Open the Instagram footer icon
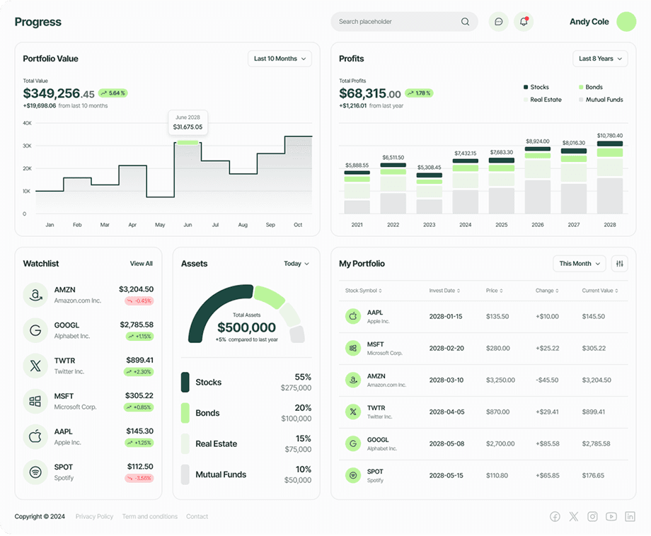Screen dimensions: 651x536 coord(592,516)
